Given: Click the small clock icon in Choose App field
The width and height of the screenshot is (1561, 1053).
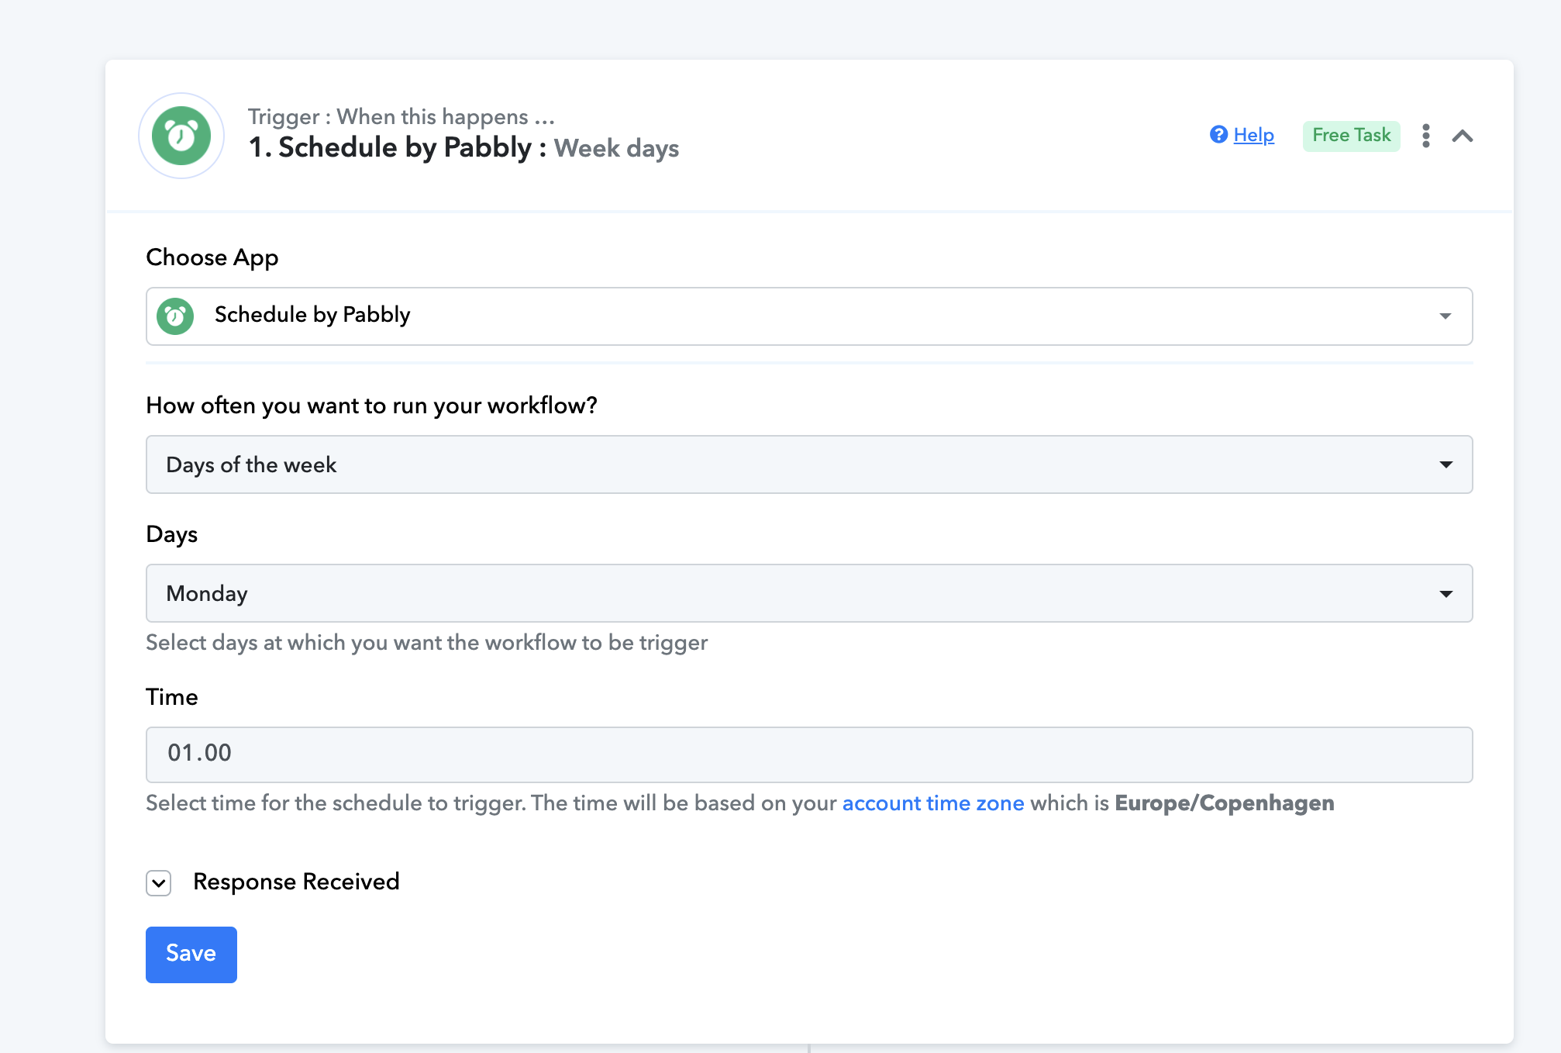Looking at the screenshot, I should [175, 316].
